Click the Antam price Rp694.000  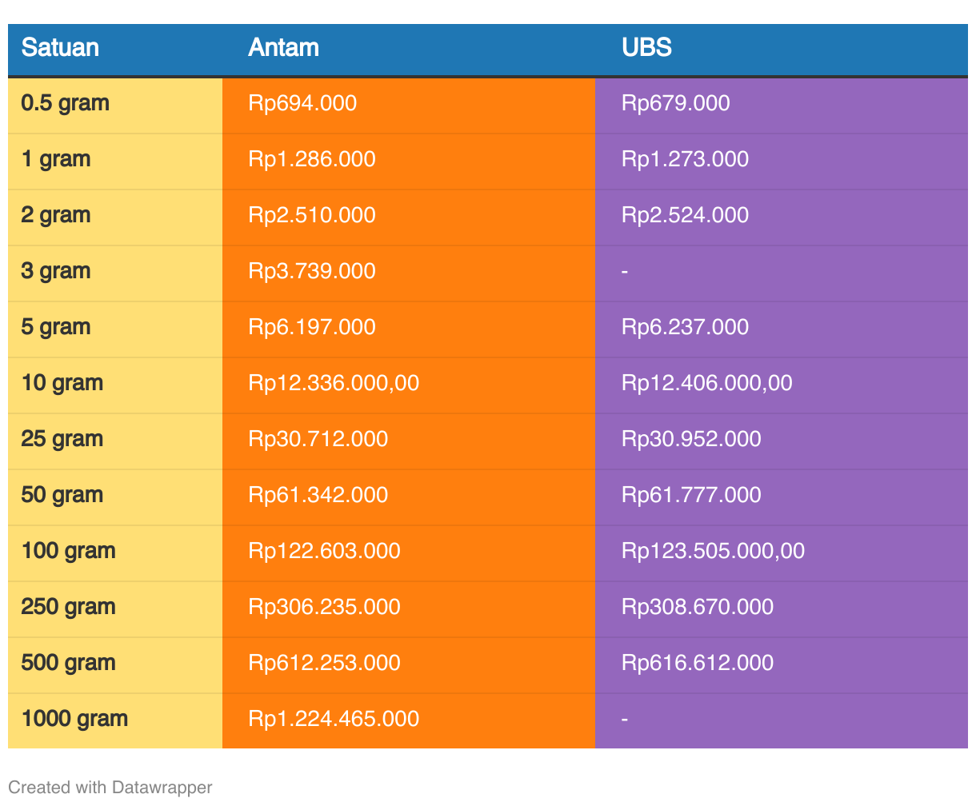pos(302,103)
